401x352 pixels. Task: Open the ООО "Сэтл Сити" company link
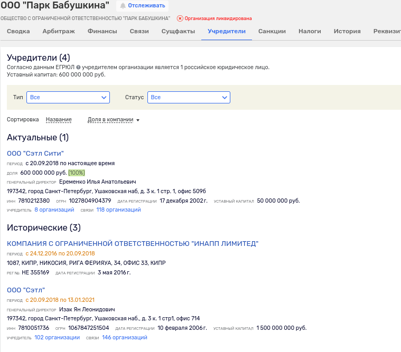(x=35, y=154)
